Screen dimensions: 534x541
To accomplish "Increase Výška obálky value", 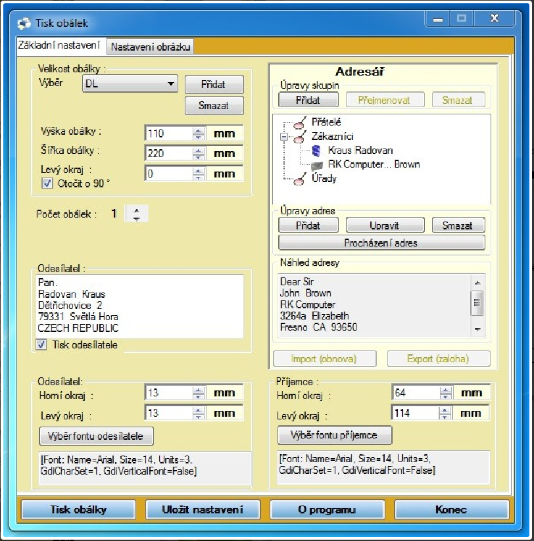I will [x=199, y=130].
